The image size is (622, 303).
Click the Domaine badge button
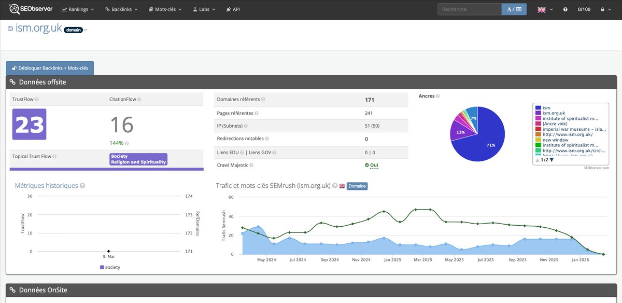click(357, 186)
